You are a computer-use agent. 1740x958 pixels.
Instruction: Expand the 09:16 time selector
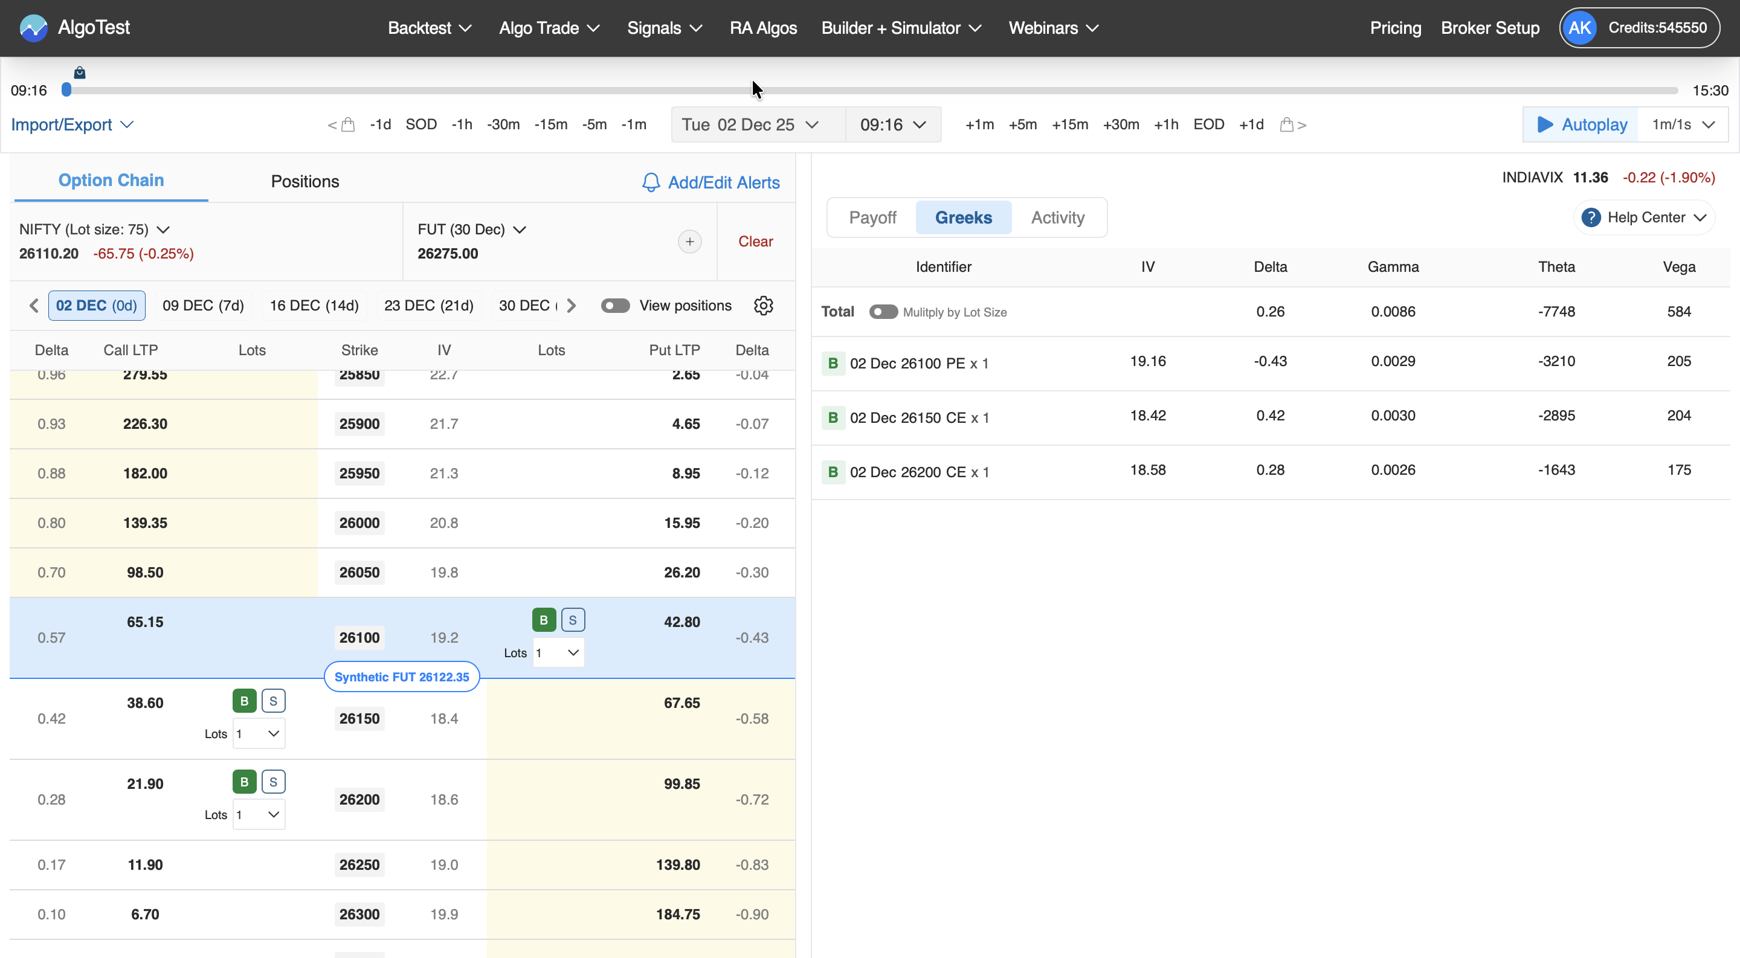pyautogui.click(x=892, y=125)
